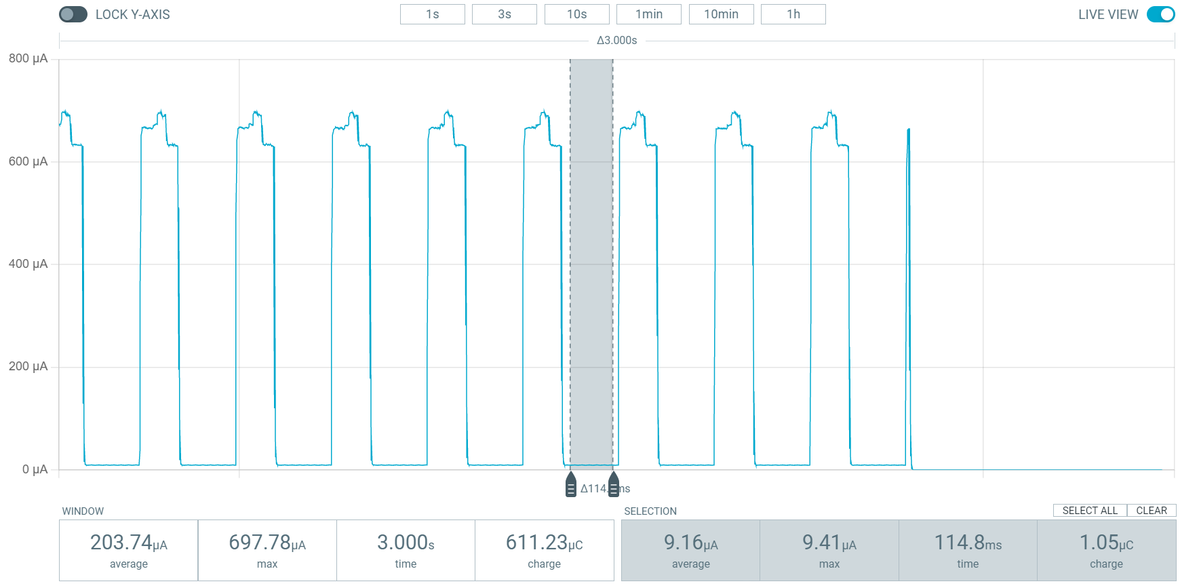Choose the 1min time range
This screenshot has width=1199, height=588.
648,14
